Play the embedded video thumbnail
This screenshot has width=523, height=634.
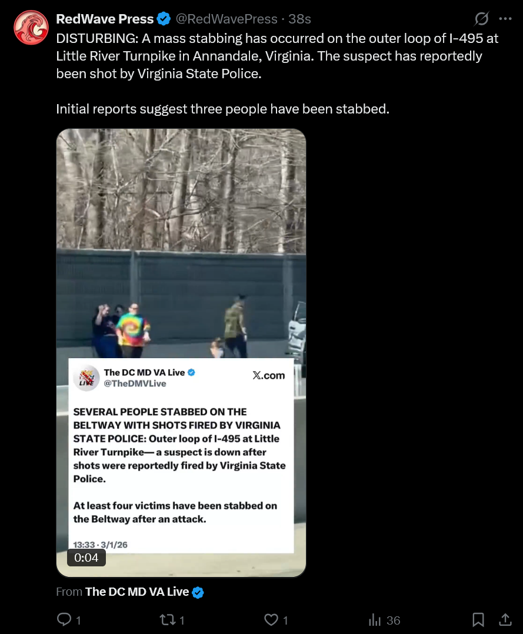pyautogui.click(x=181, y=353)
